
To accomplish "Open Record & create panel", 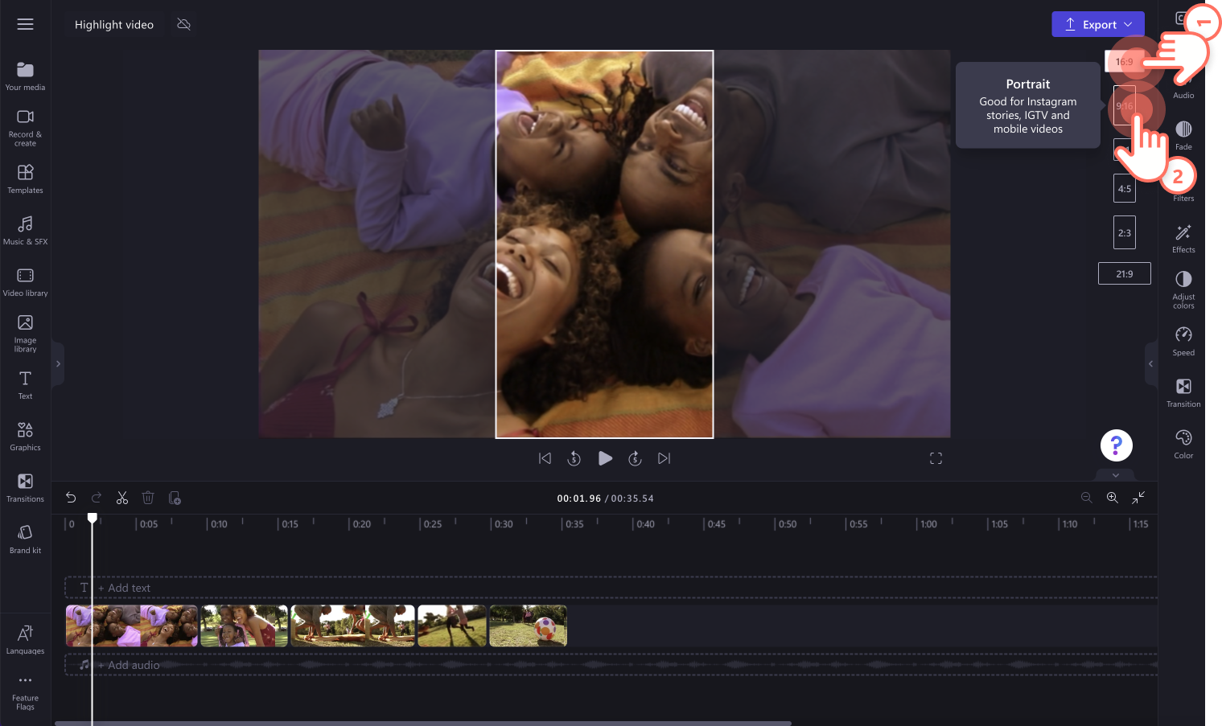I will [x=25, y=128].
